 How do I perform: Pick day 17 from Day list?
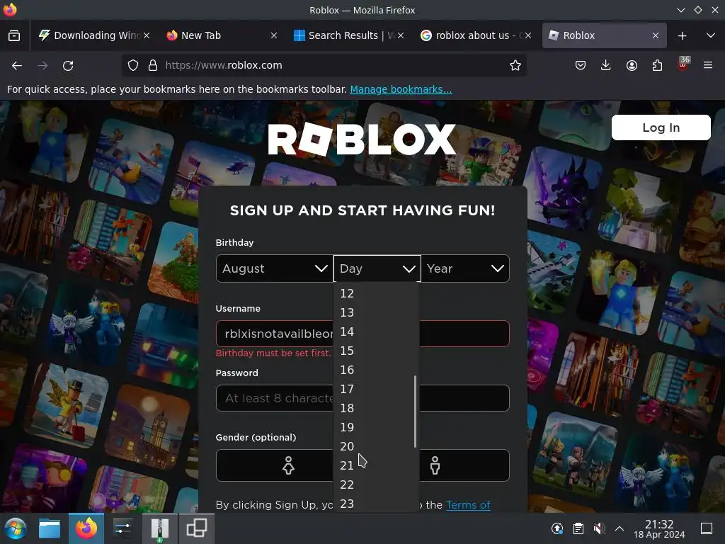[x=376, y=389]
